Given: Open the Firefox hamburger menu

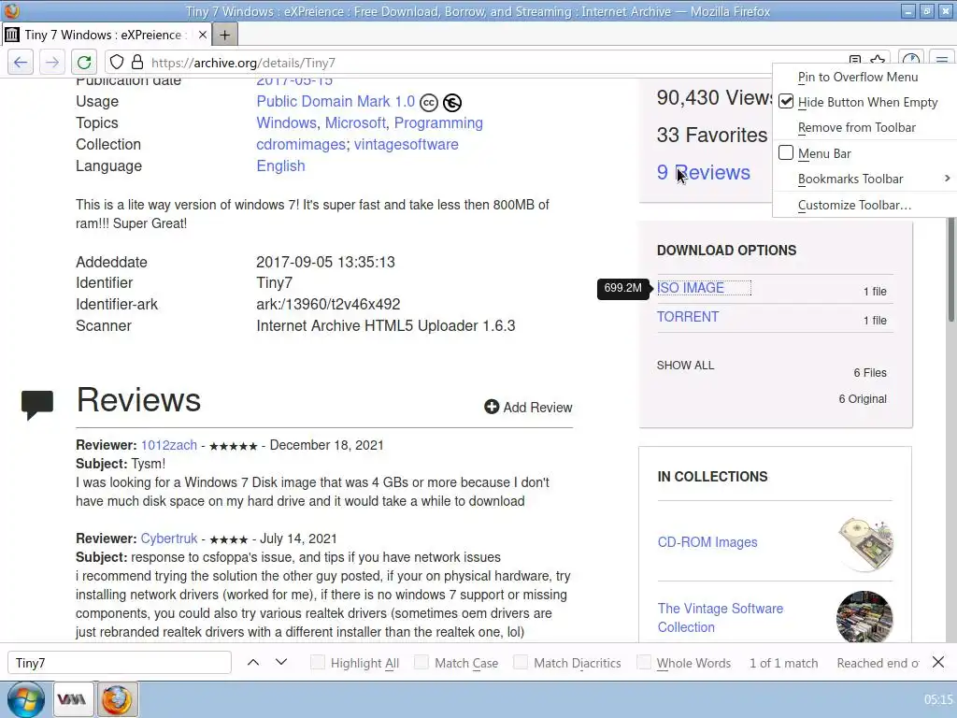Looking at the screenshot, I should [x=942, y=60].
